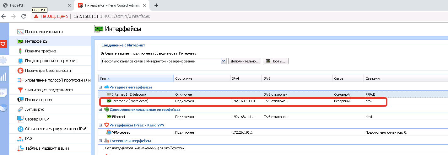448x155 pixels.
Task: Click the pie chart icon in left strip
Action: pos(3,108)
